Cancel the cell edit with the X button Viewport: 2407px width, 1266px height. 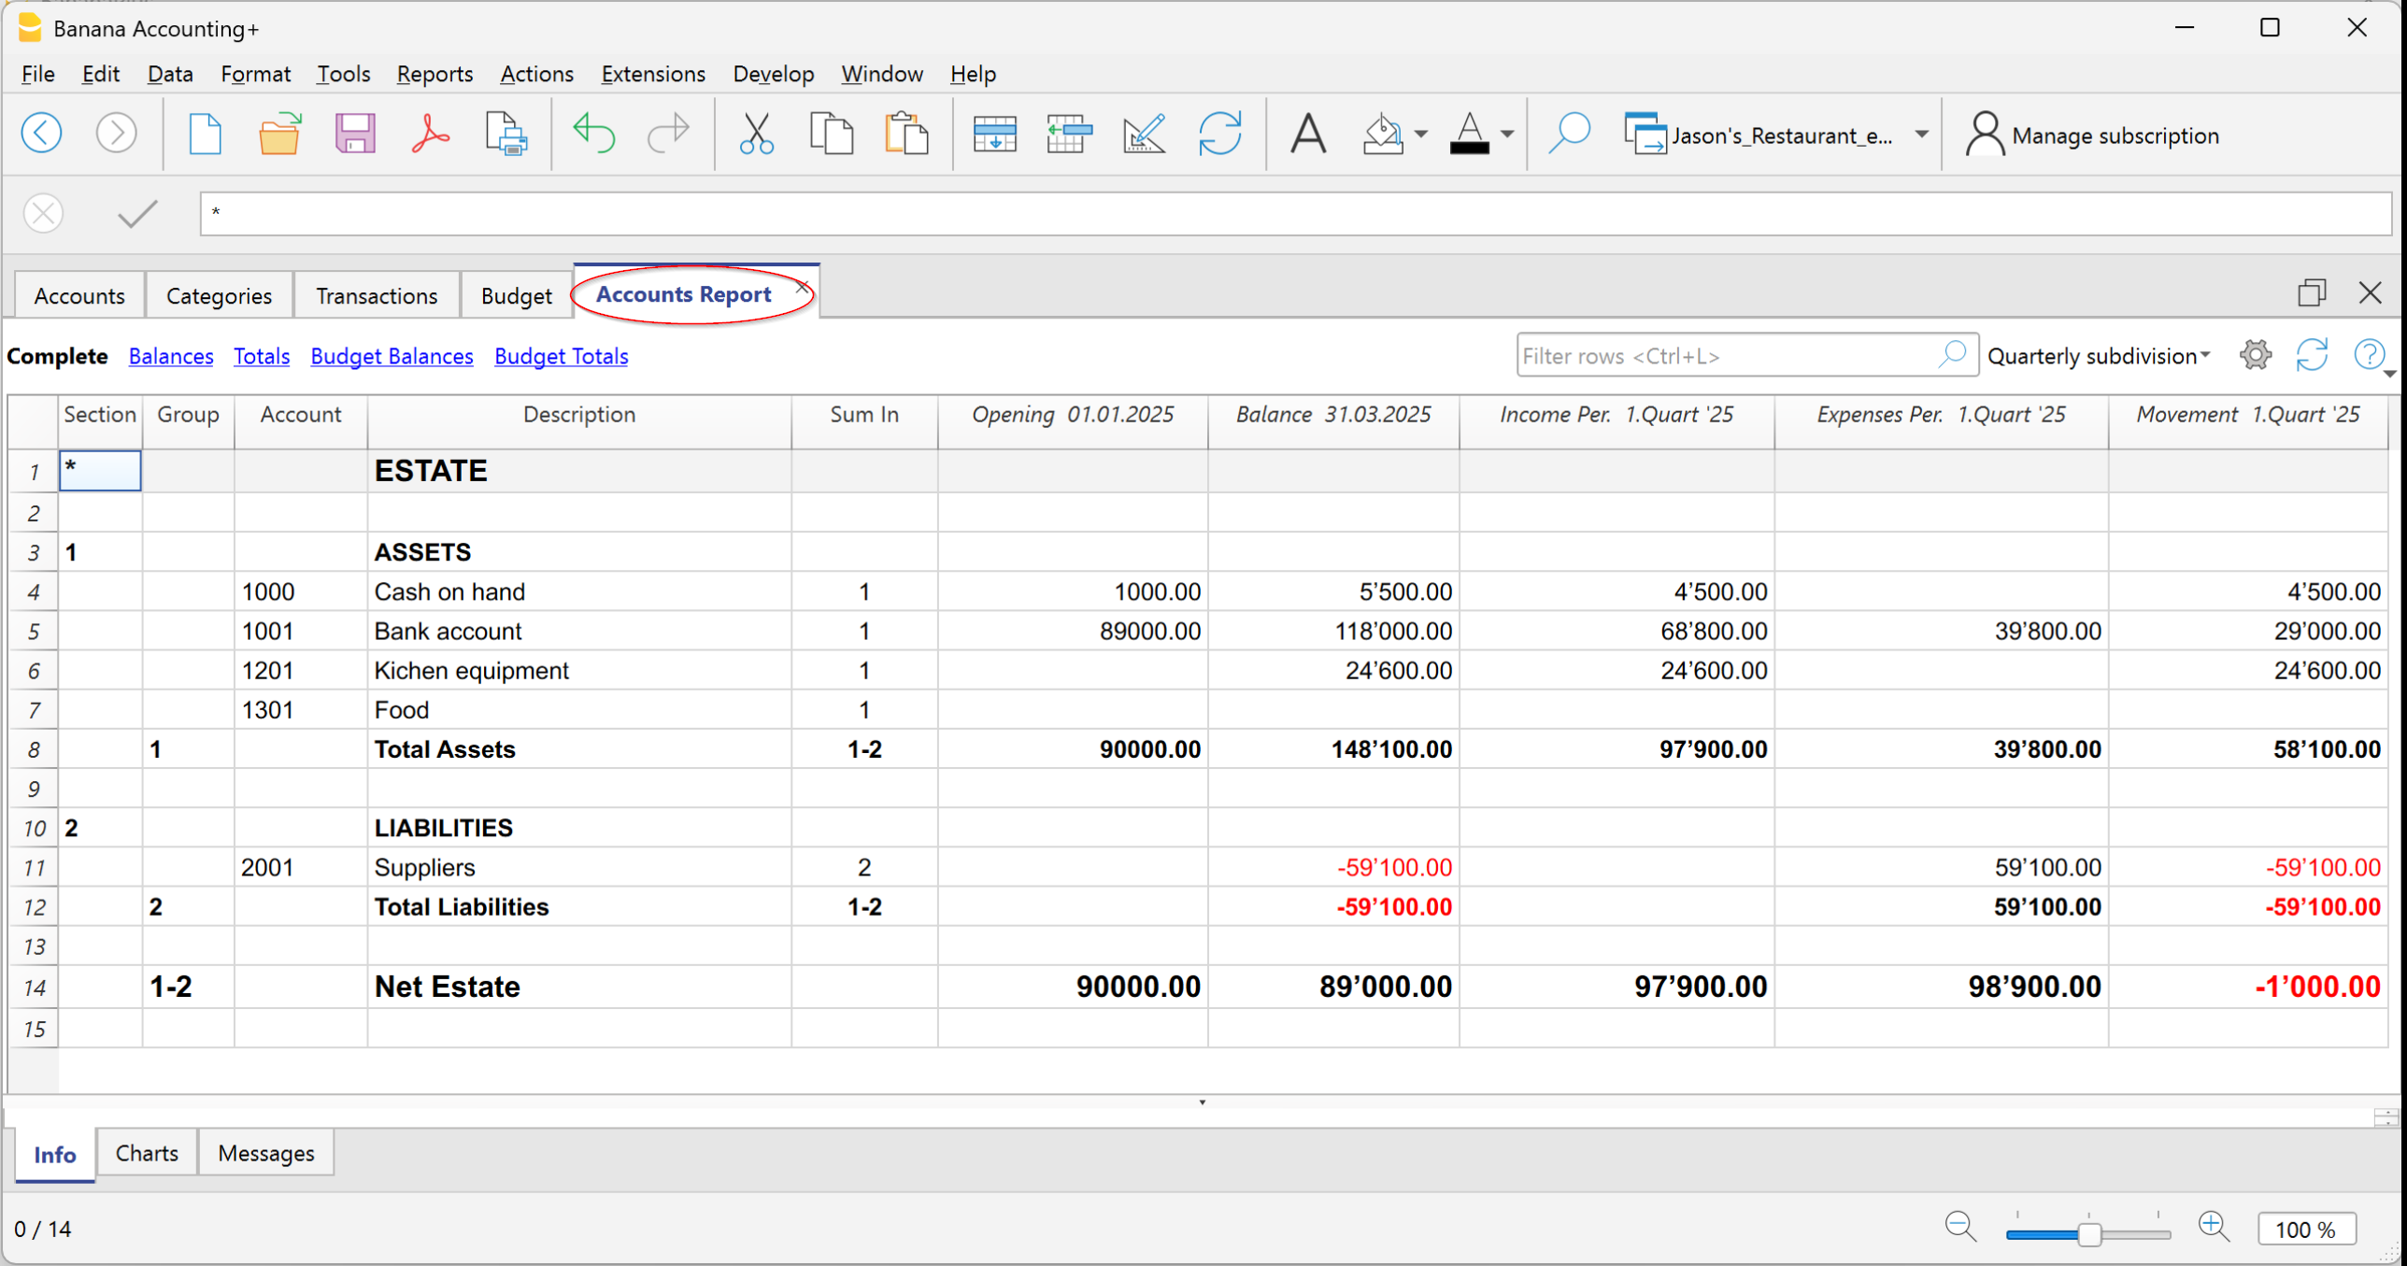coord(43,214)
